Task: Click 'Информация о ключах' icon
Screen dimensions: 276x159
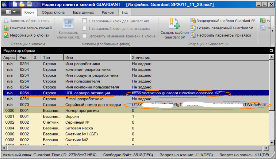Action: 6,35
